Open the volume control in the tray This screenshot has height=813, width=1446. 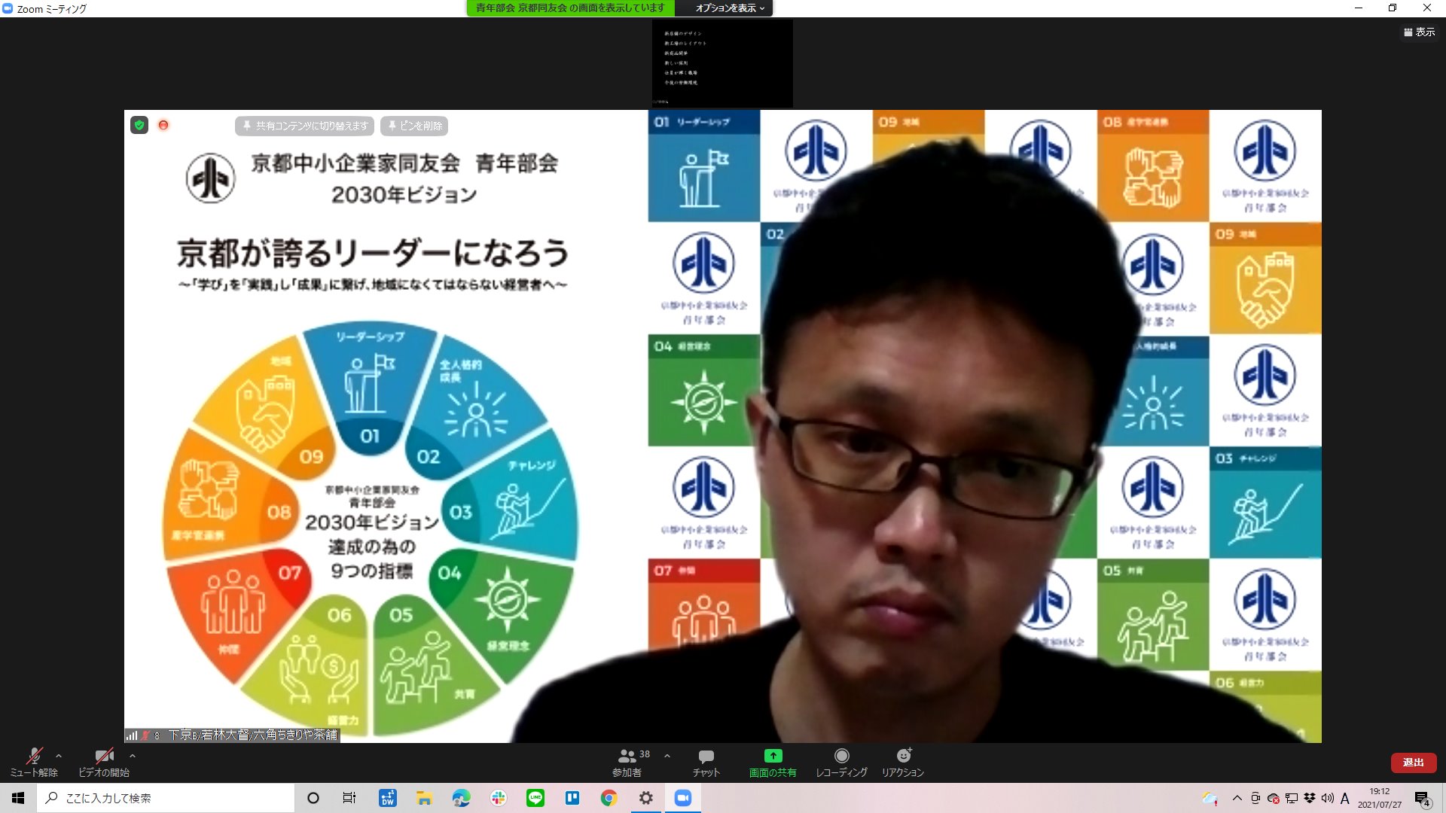(x=1328, y=798)
